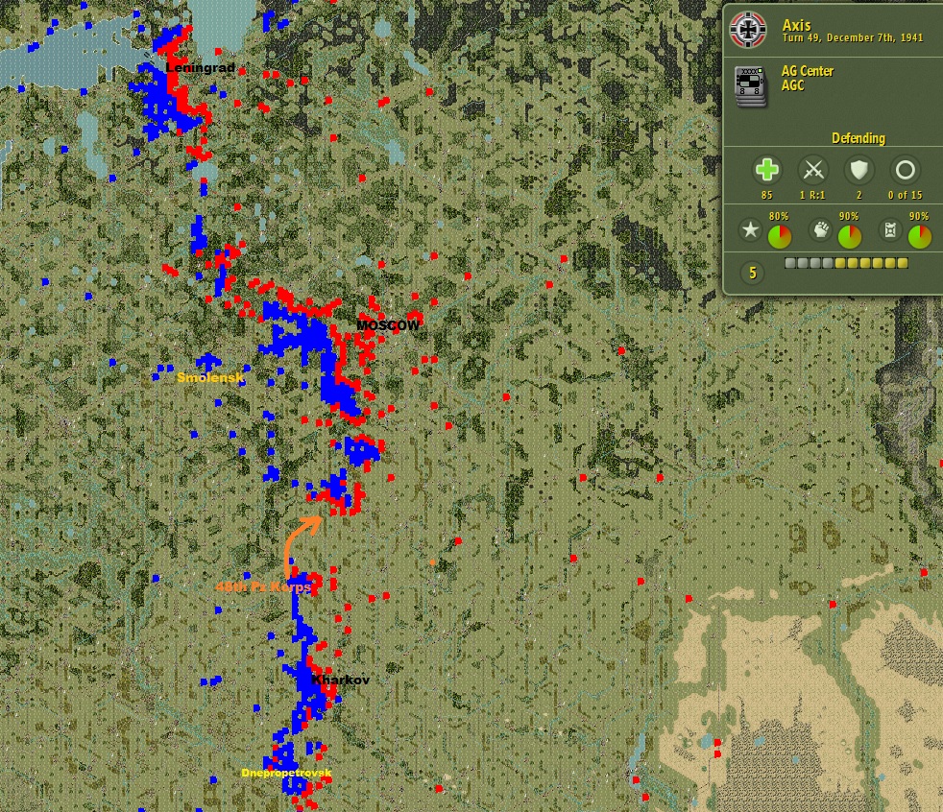Click the '85' integrity value
The height and width of the screenshot is (812, 943).
click(x=767, y=195)
